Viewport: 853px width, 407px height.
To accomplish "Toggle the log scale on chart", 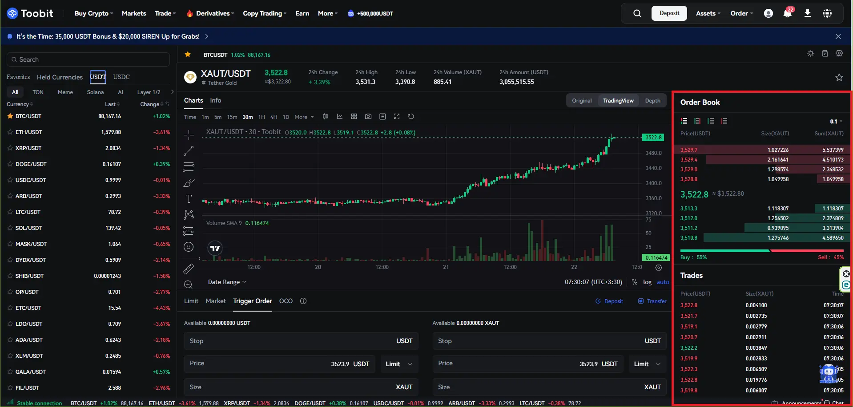I will point(647,282).
